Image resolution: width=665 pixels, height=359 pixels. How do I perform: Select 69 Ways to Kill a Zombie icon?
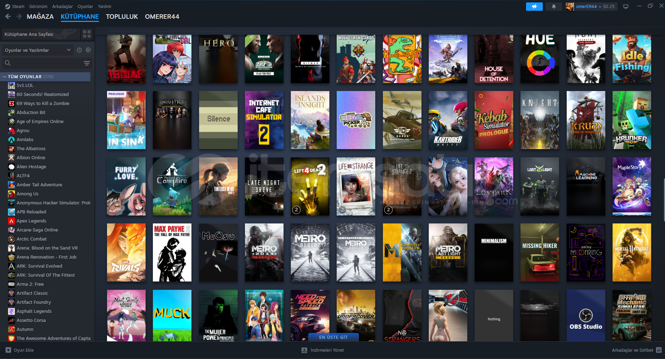tap(11, 103)
